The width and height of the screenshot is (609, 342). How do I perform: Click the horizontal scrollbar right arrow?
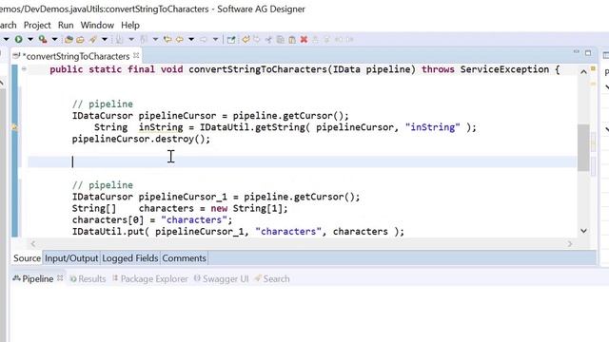[x=570, y=244]
